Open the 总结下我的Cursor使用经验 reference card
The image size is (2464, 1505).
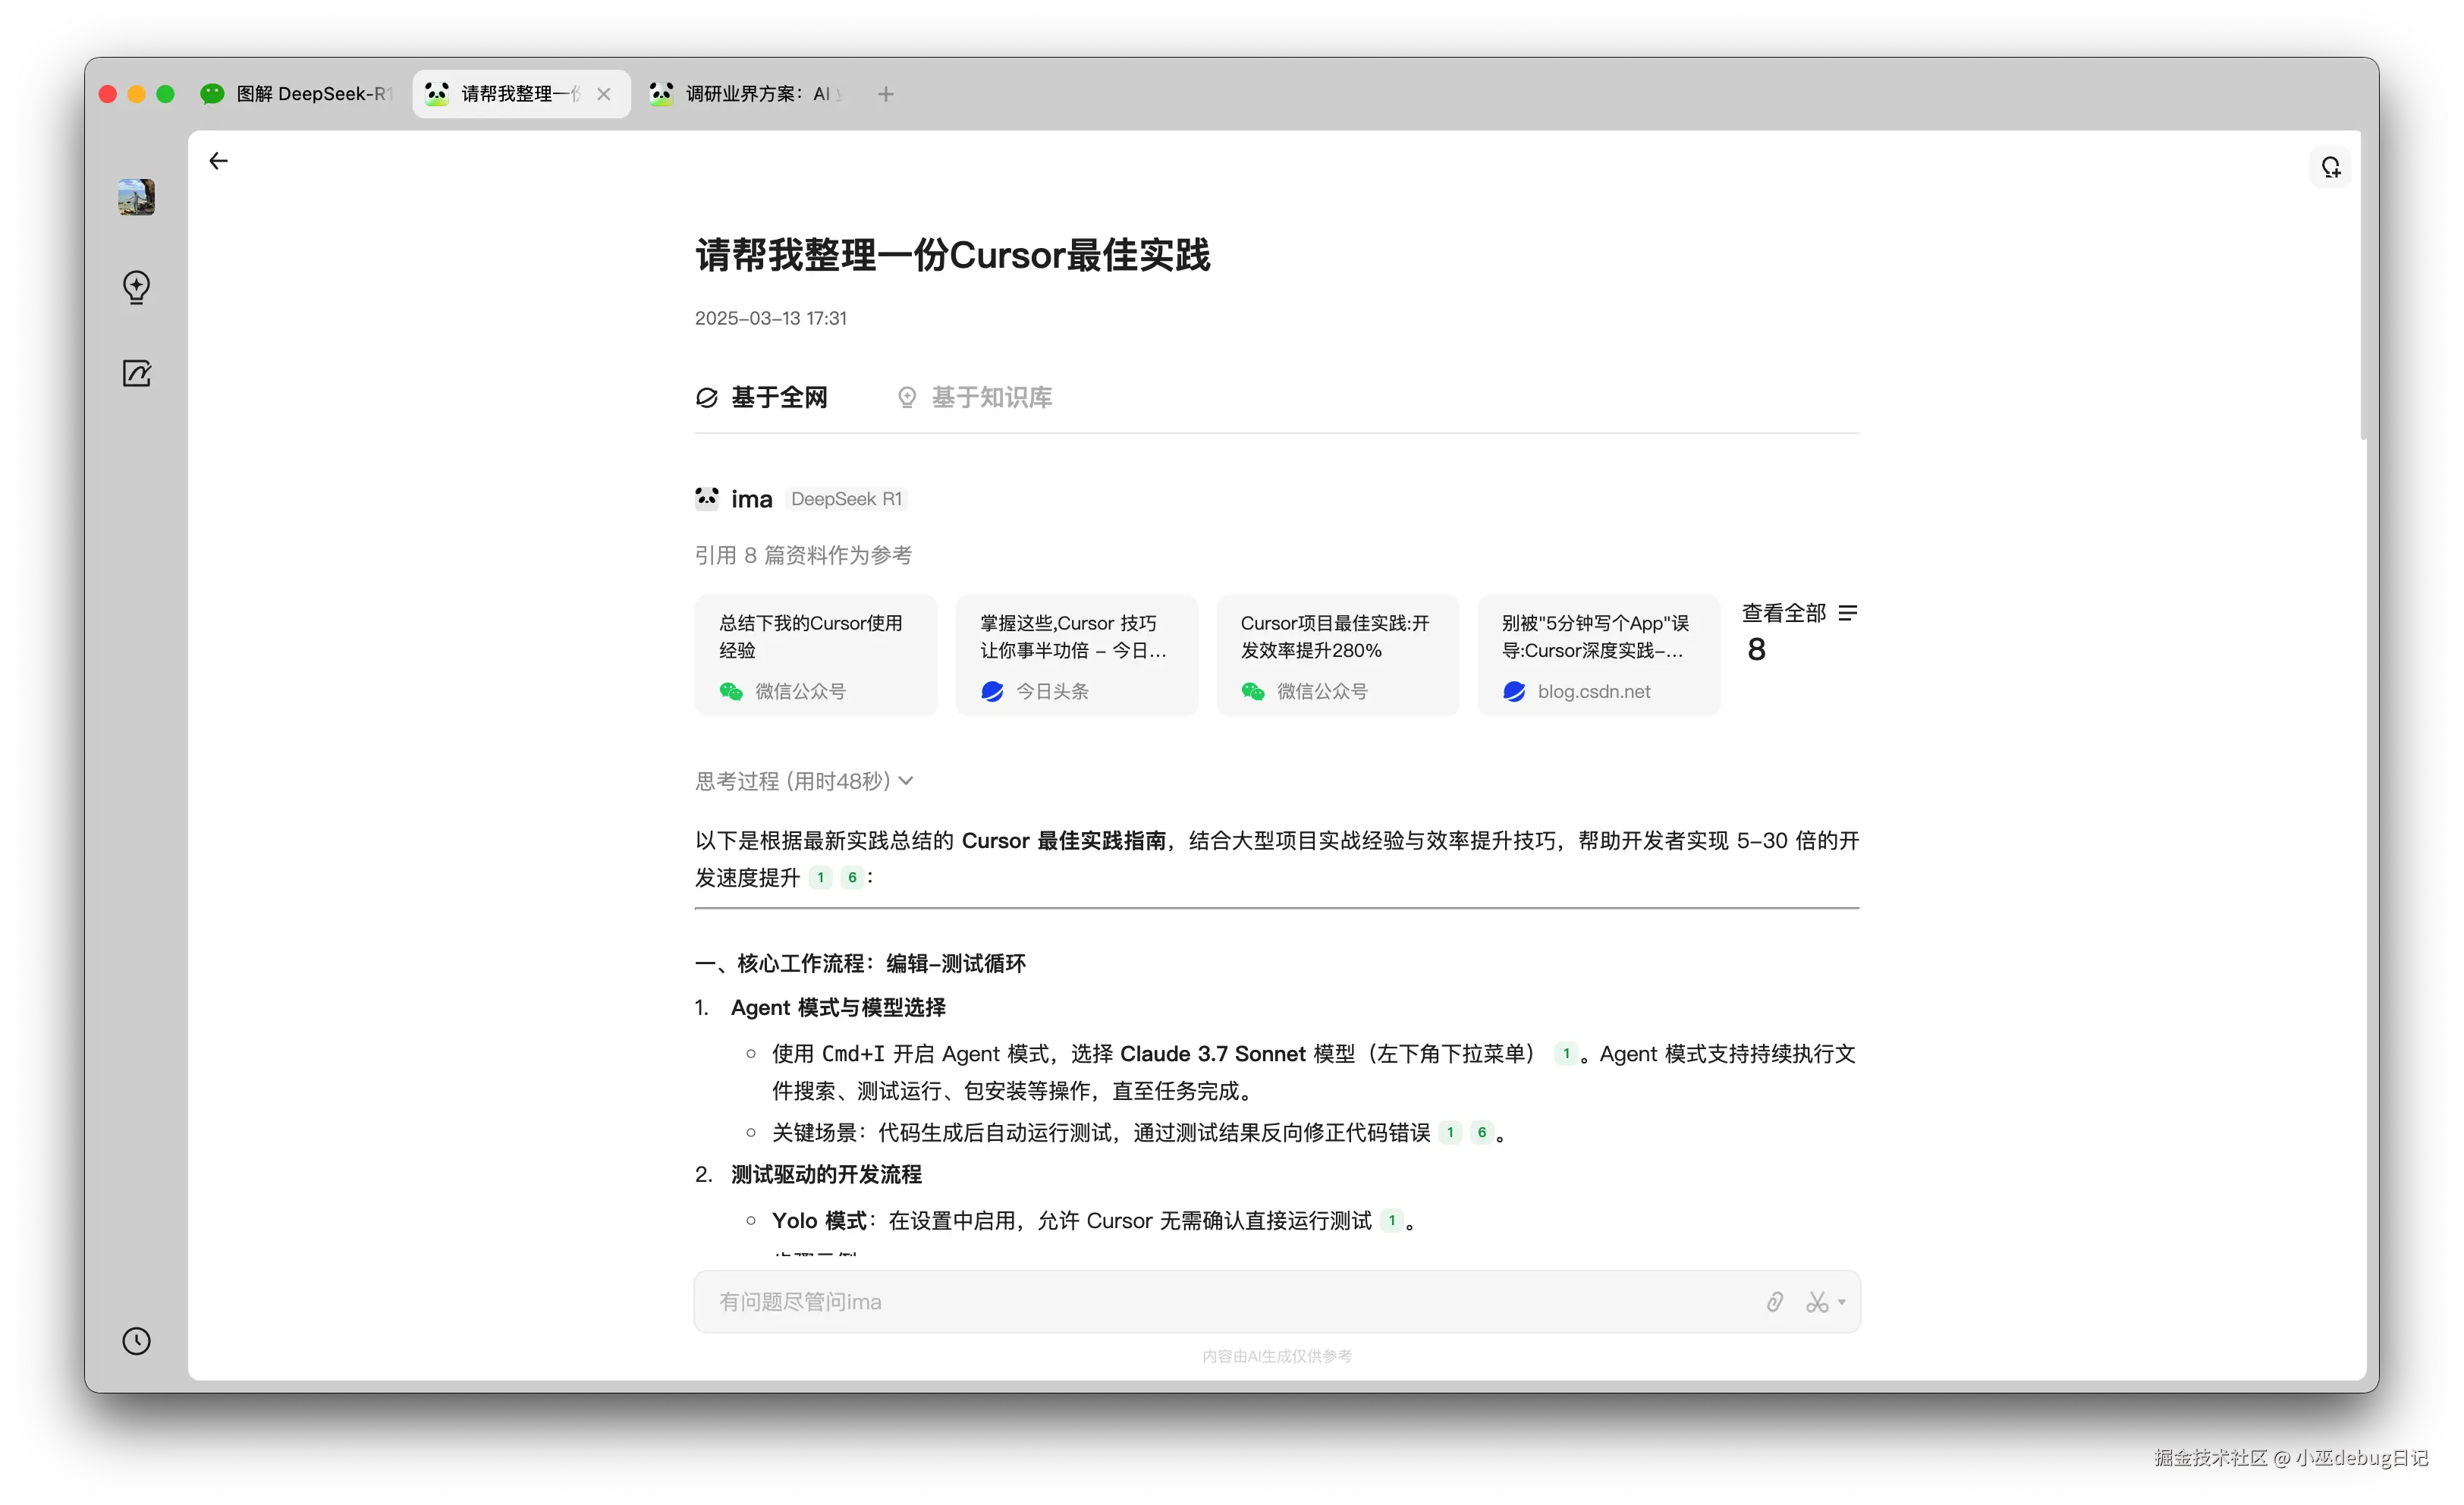point(815,655)
